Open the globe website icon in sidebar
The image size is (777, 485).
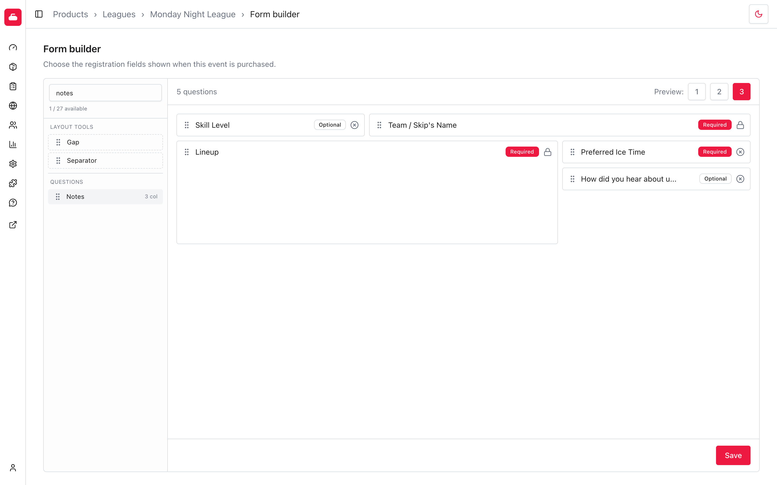click(13, 106)
